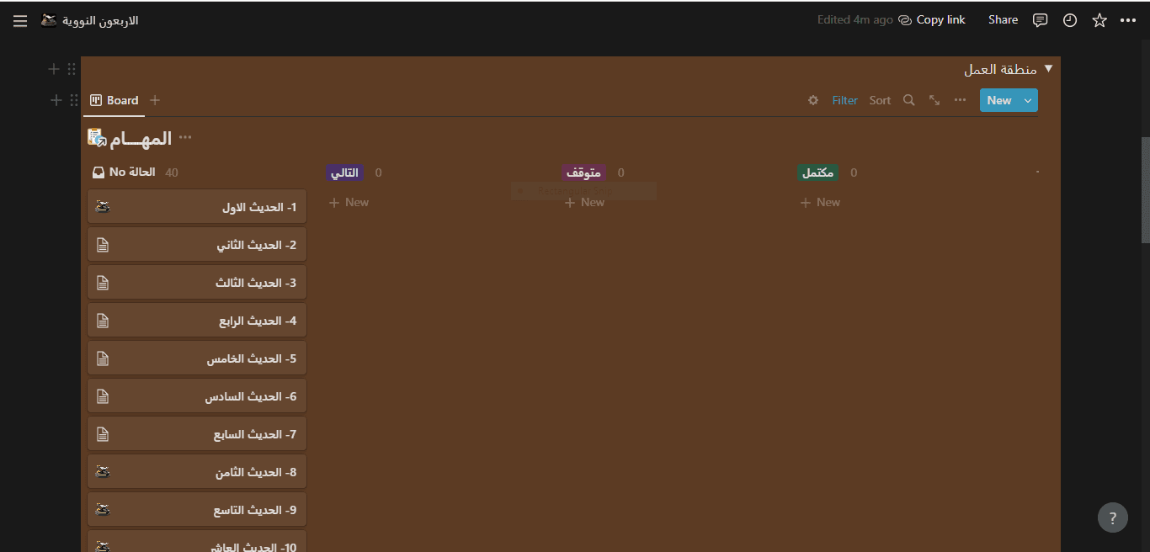Image resolution: width=1150 pixels, height=552 pixels.
Task: Open the المهام database title options menu
Action: pos(185,138)
